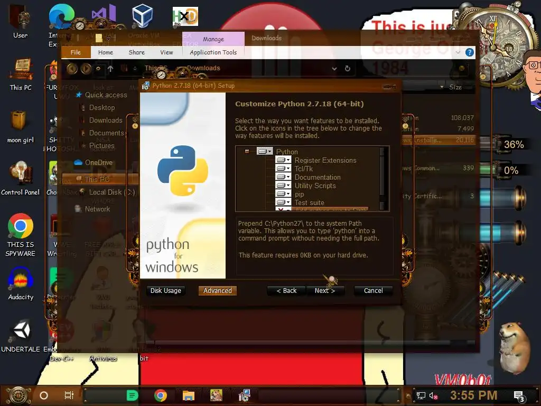Open Test suite install-state dropdown
The width and height of the screenshot is (541, 406).
point(283,202)
